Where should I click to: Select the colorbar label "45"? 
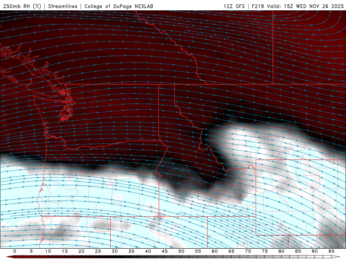click(x=165, y=251)
